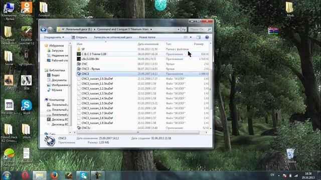This screenshot has height=180, width=321.
Task: Open Документы library in navigation pane
Action: click(59, 80)
